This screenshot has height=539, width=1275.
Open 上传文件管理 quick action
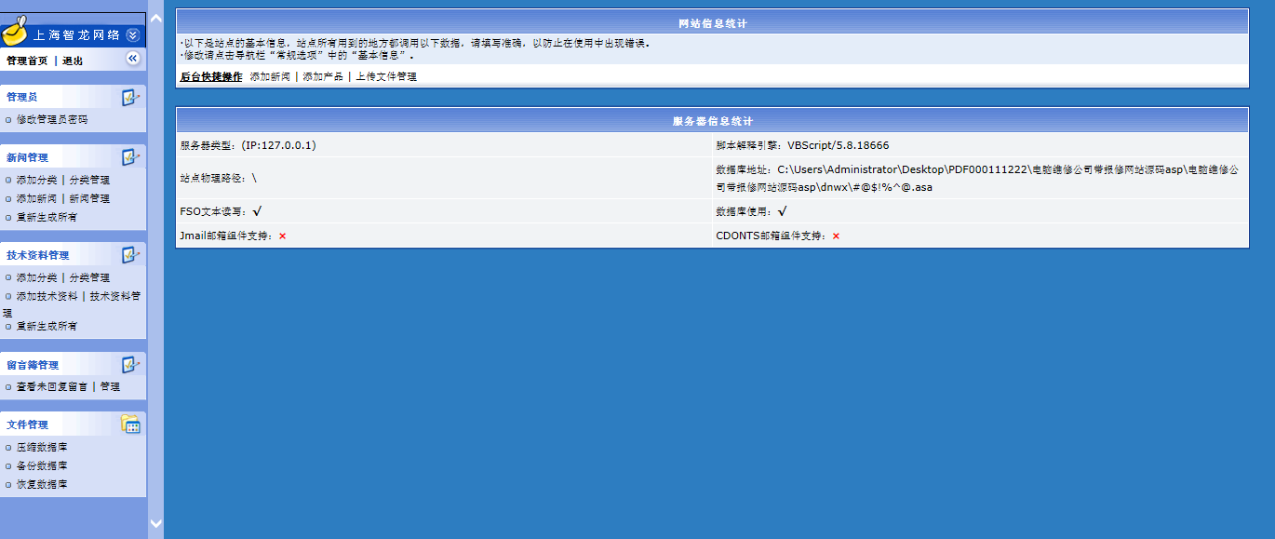click(386, 77)
